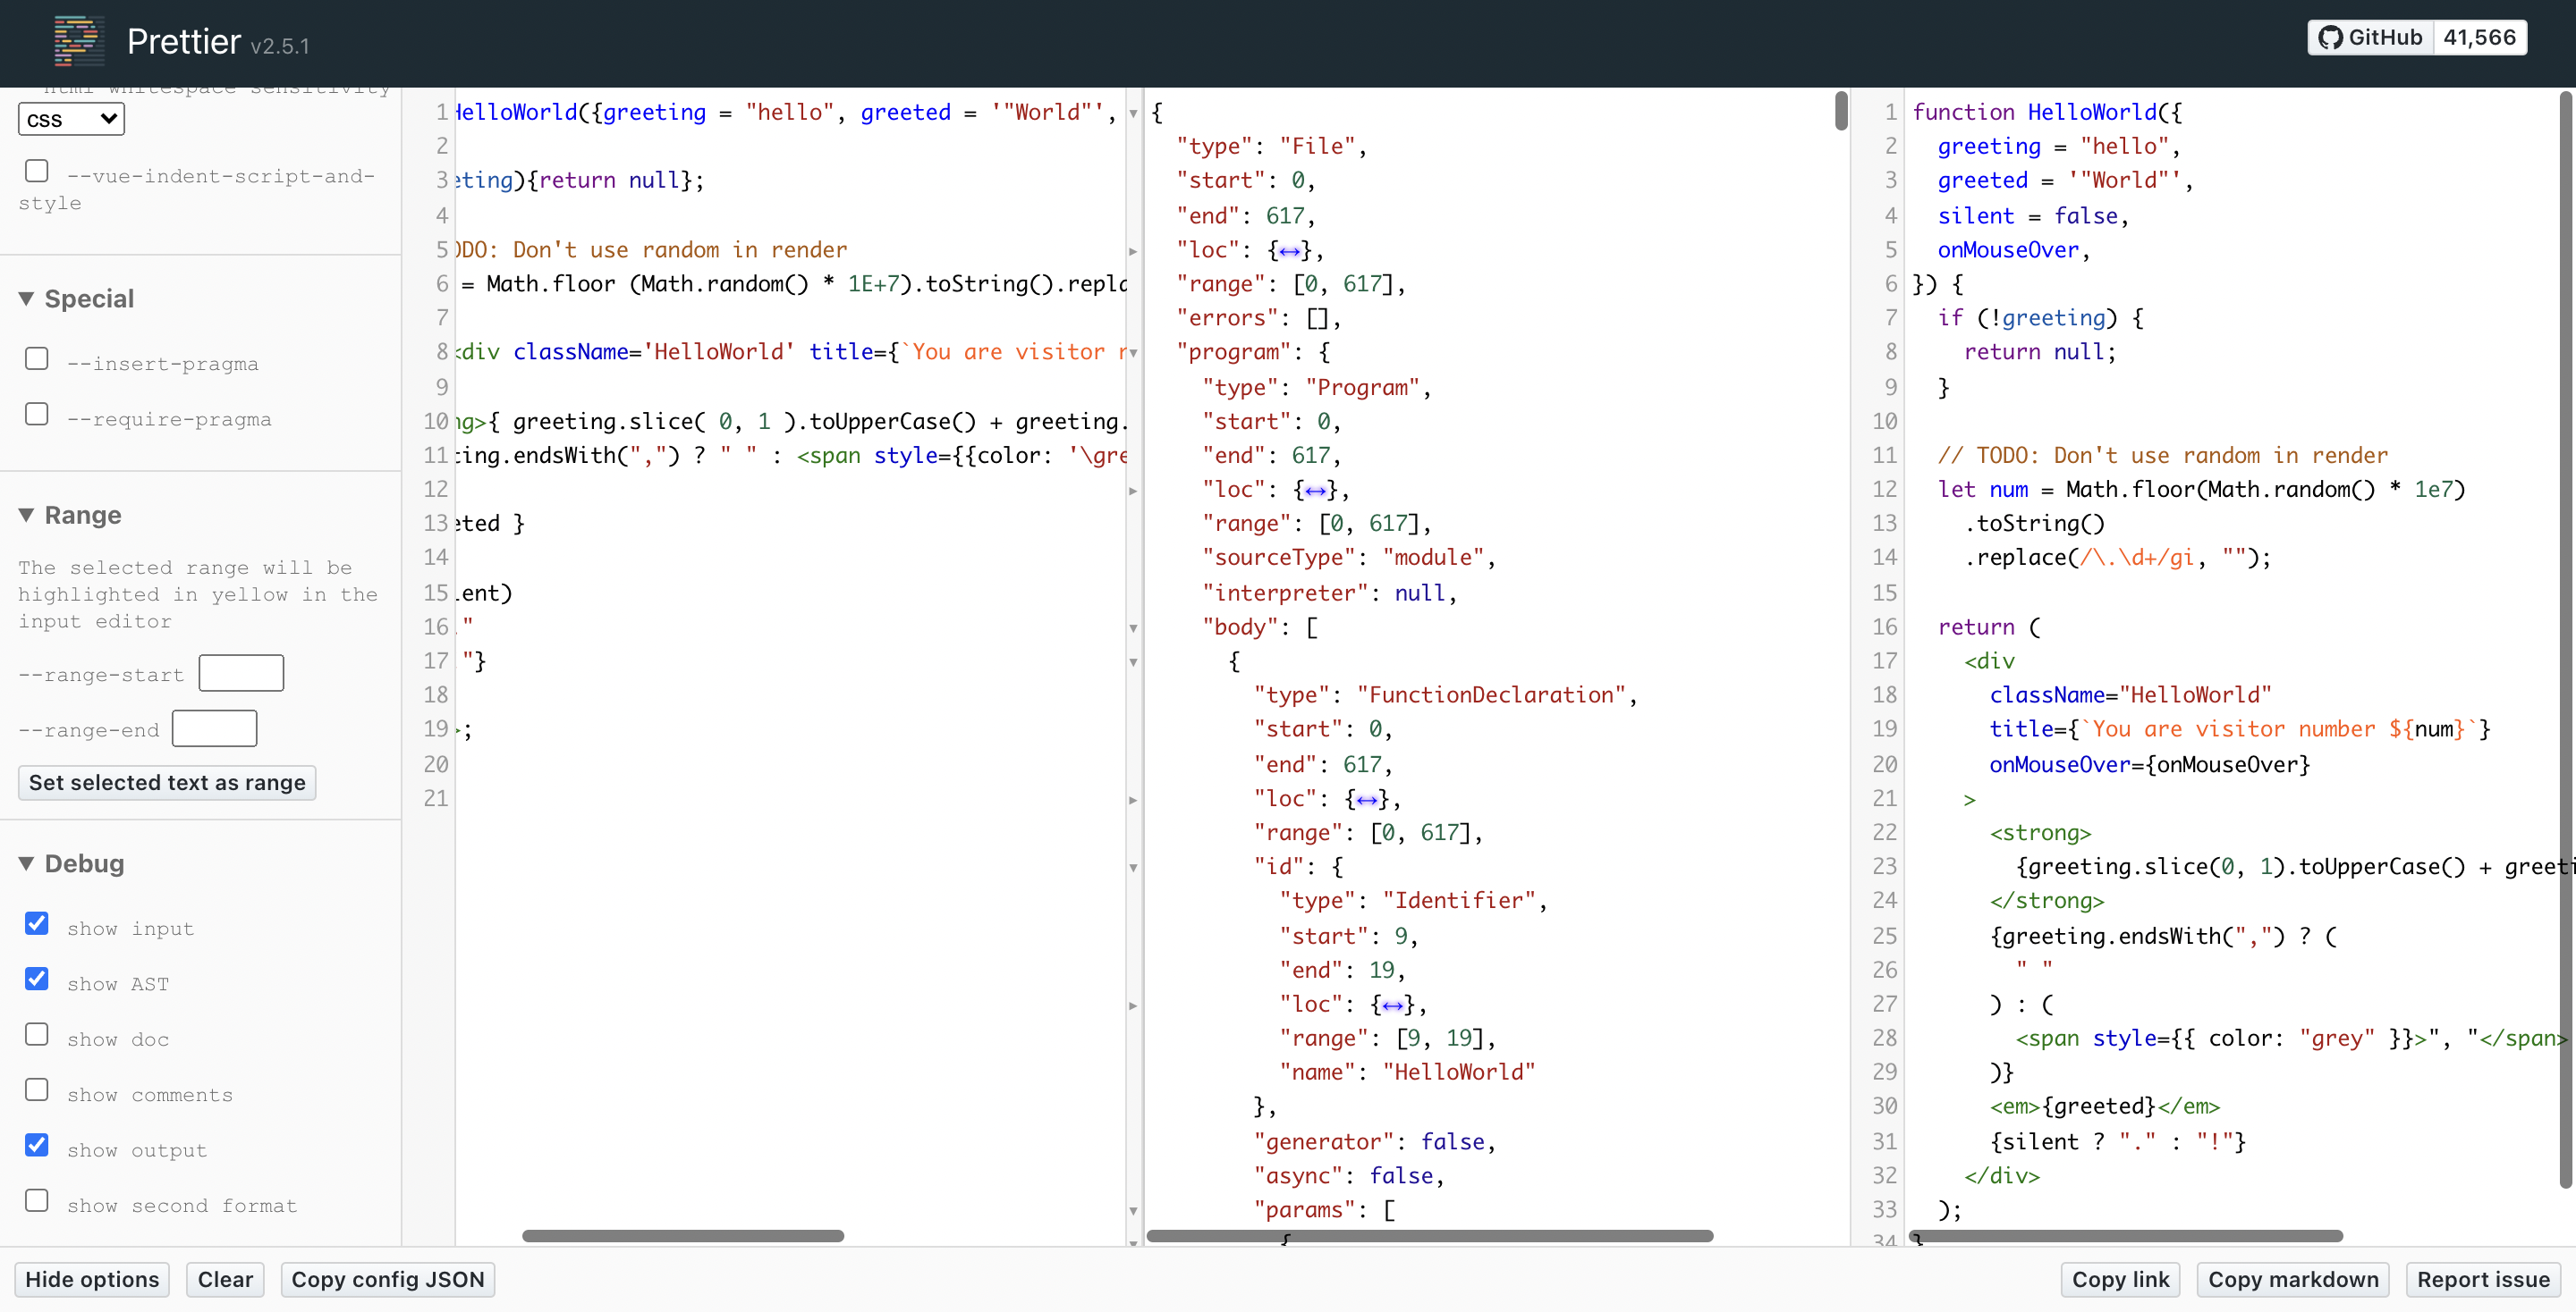Click the input editor horizontal scrollbar
Viewport: 2576px width, 1312px height.
tap(683, 1236)
